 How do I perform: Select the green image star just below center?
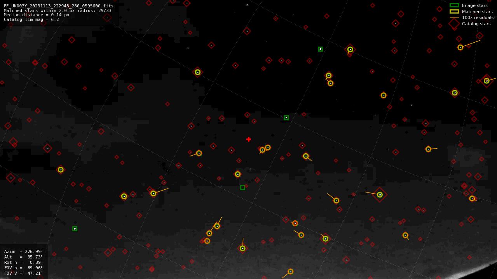pyautogui.click(x=242, y=188)
